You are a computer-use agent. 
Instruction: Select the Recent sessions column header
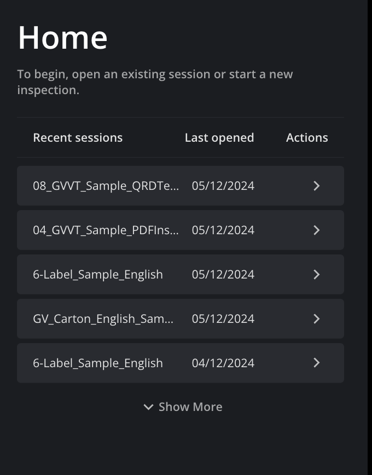(78, 137)
